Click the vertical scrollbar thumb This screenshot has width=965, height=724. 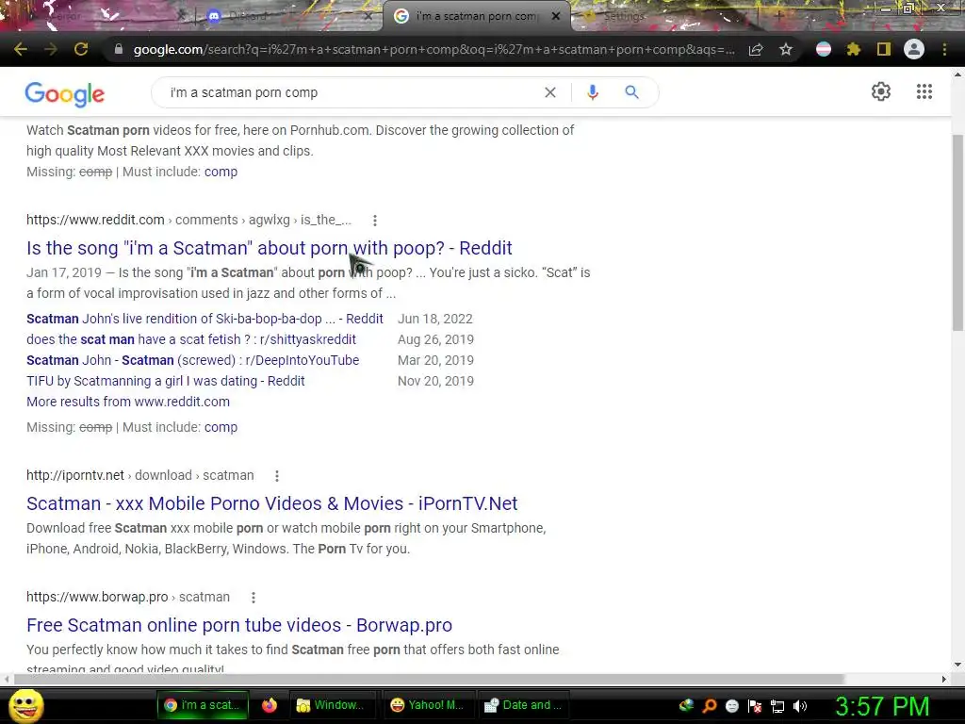[x=957, y=233]
